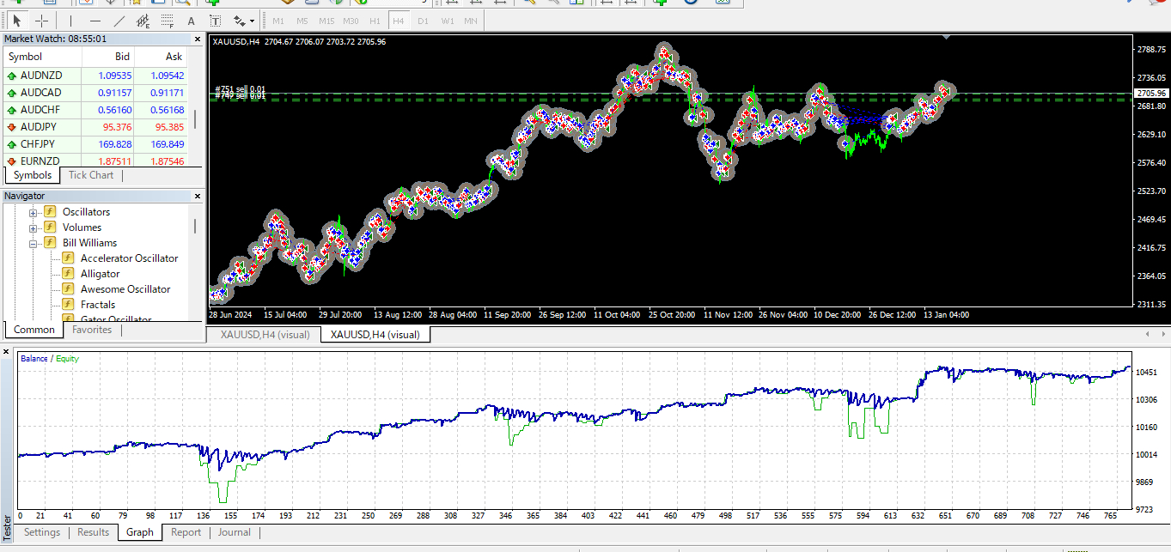Close the Market Watch panel

tap(197, 39)
